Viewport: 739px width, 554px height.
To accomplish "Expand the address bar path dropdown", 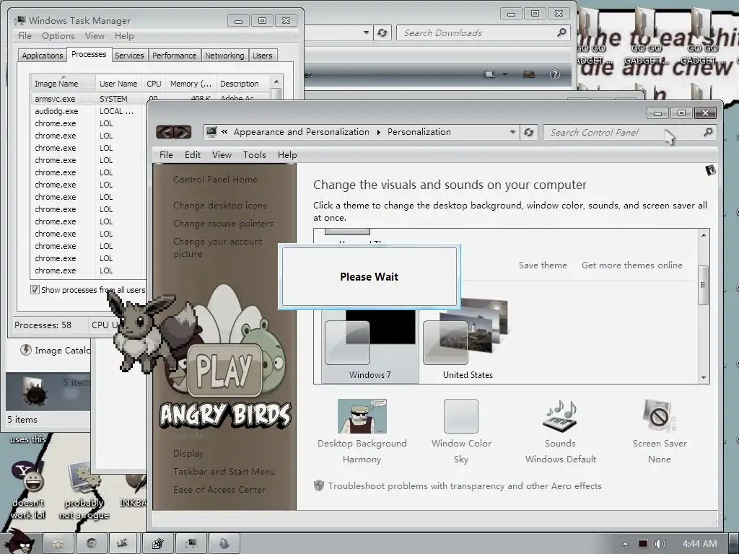I will (513, 133).
